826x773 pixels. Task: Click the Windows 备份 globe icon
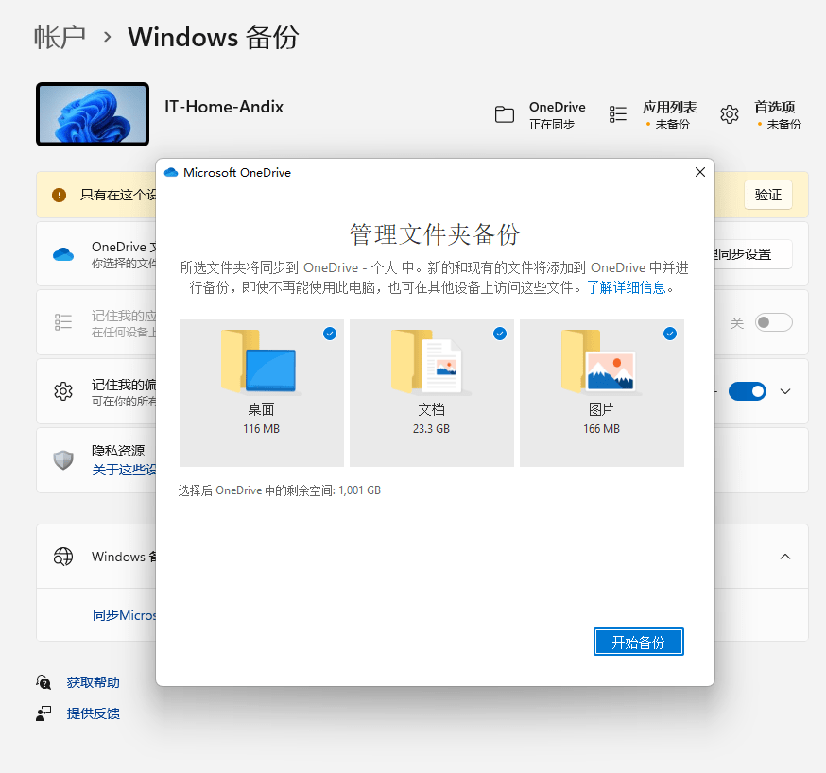[62, 557]
